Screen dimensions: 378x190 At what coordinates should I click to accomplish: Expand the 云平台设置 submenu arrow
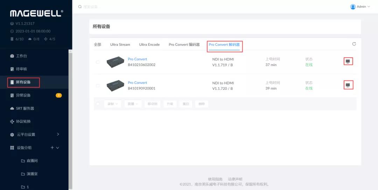[58, 134]
